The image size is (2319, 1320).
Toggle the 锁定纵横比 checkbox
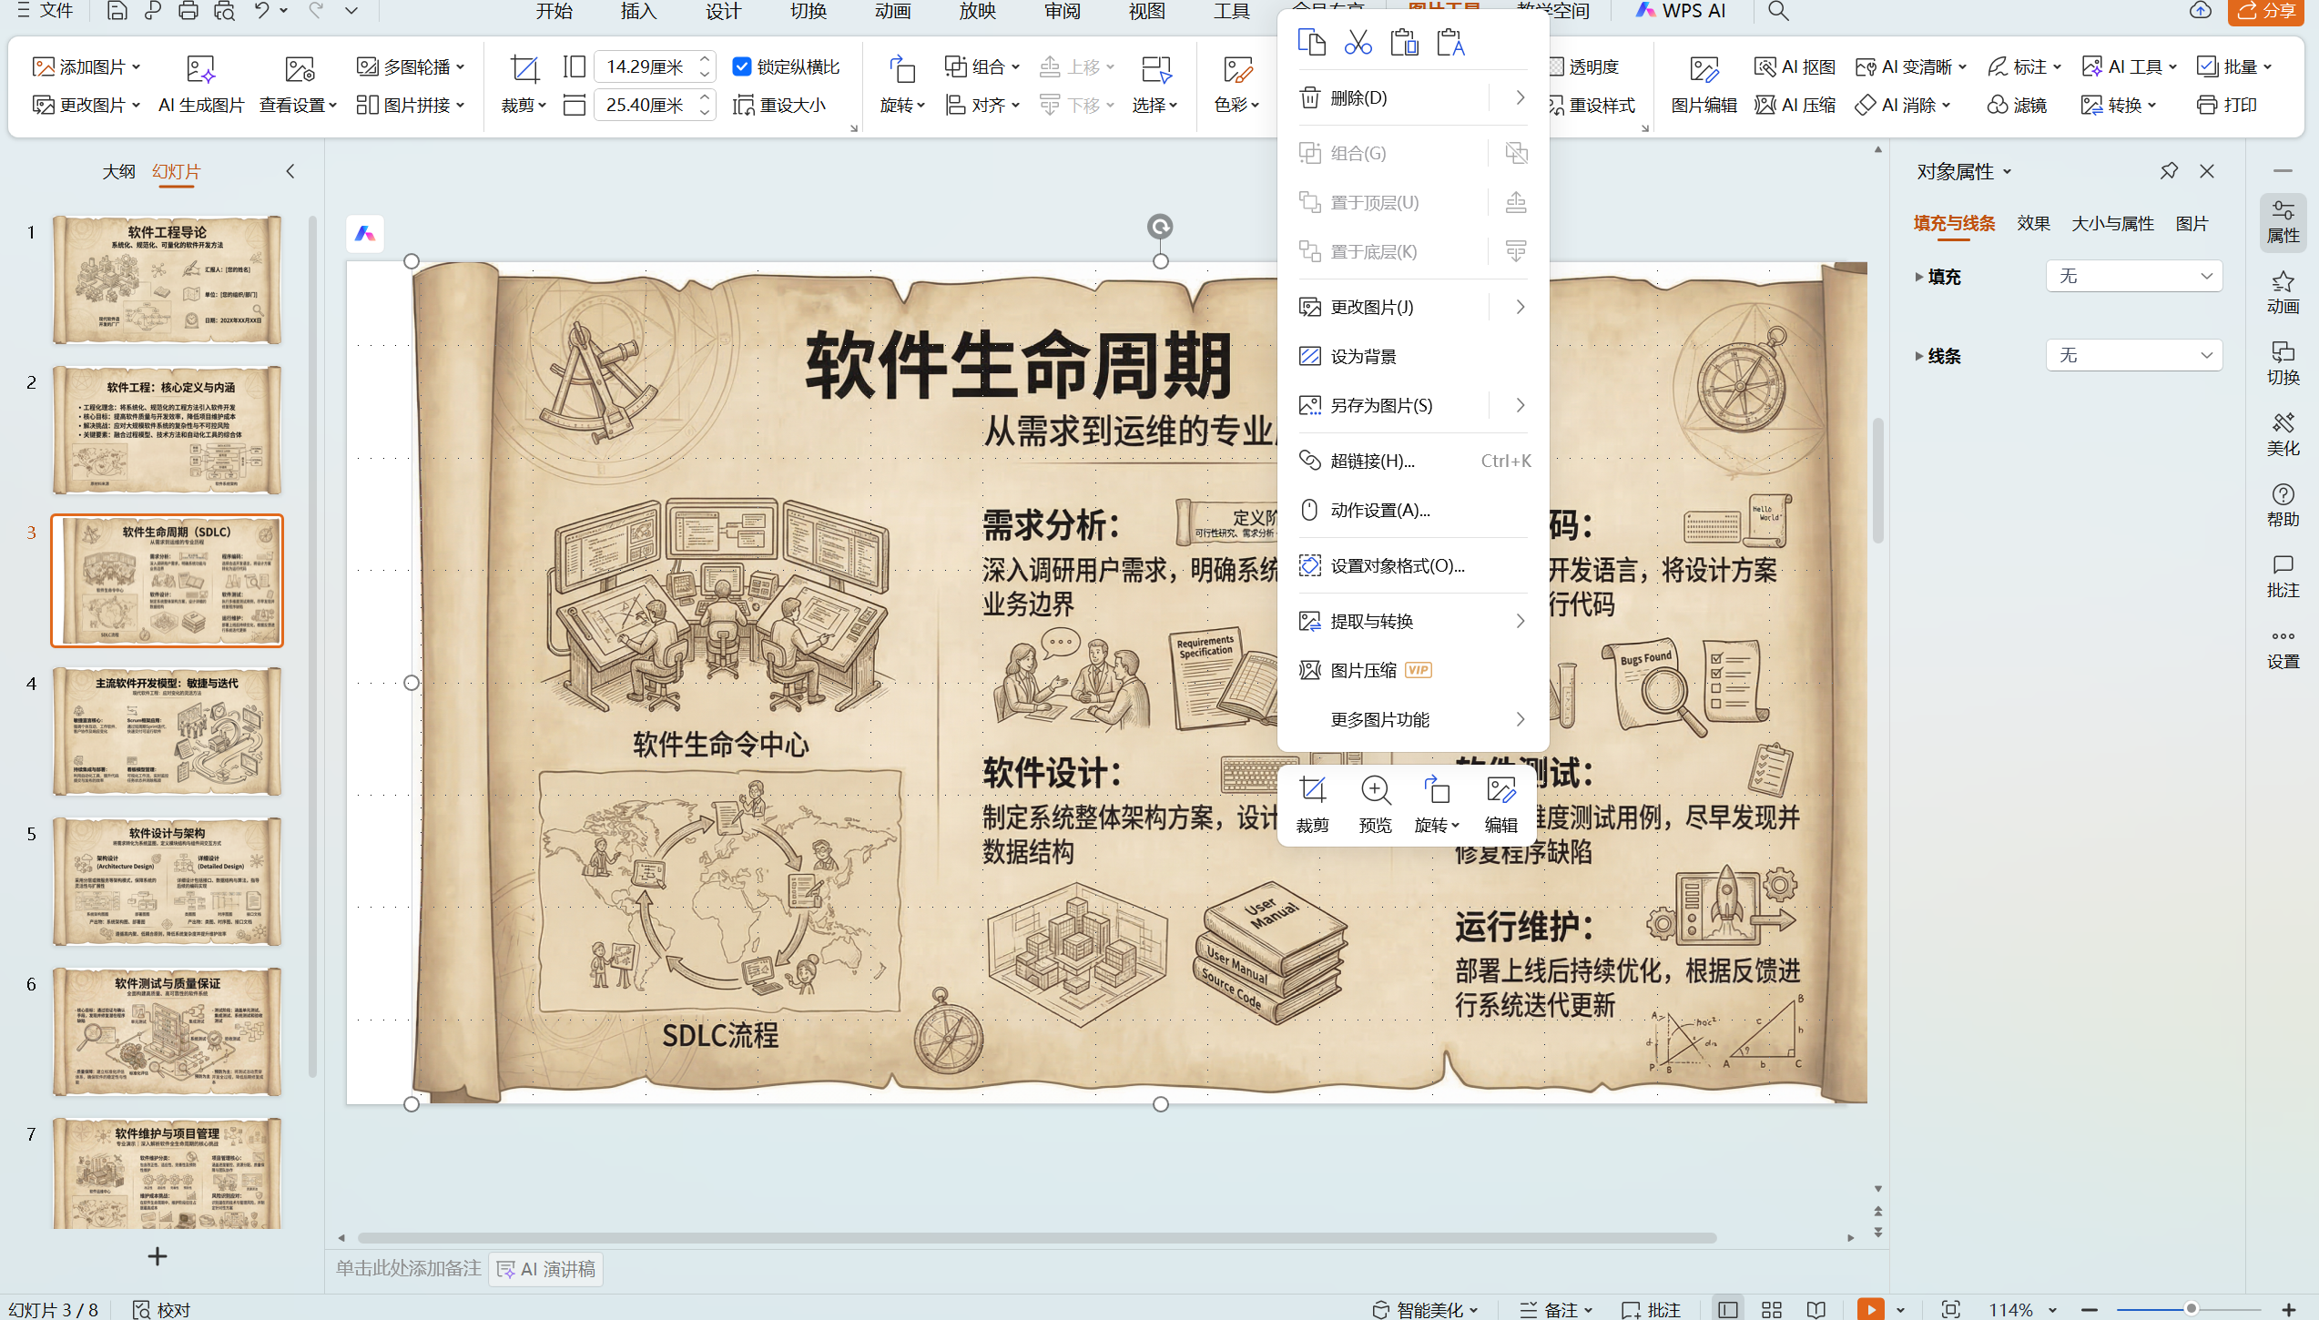742,67
